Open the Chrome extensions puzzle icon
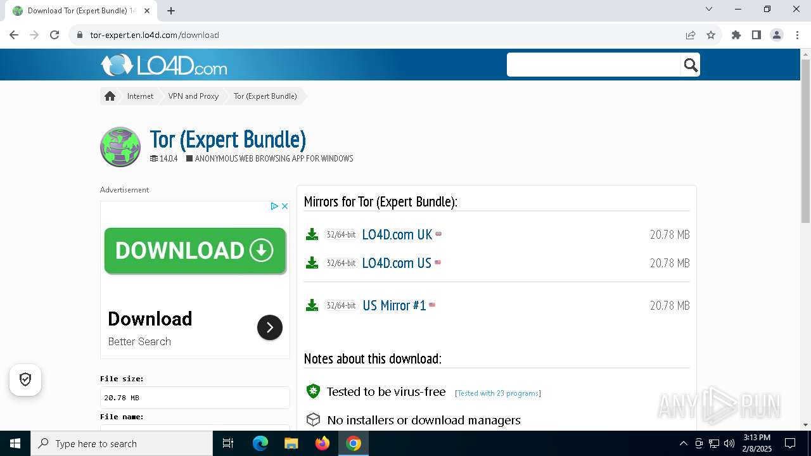This screenshot has height=456, width=811. (x=736, y=35)
